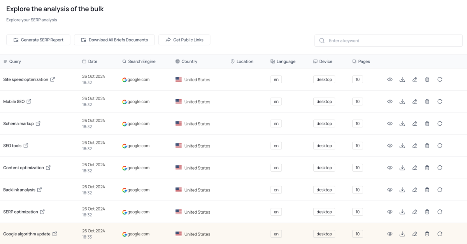The image size is (467, 244).
Task: Focus the Enter a keyword search field
Action: click(x=388, y=40)
